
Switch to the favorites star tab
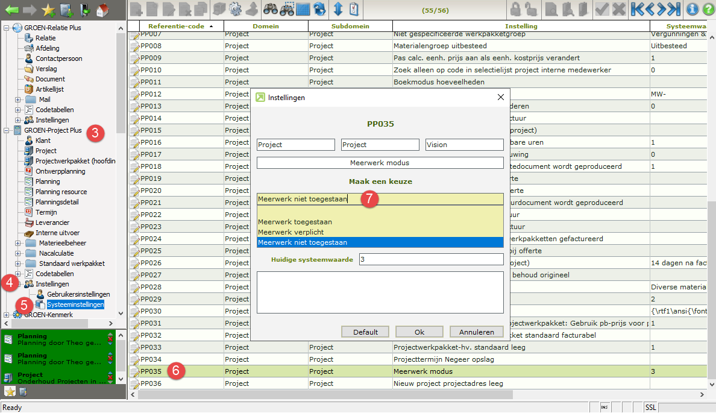(x=10, y=392)
